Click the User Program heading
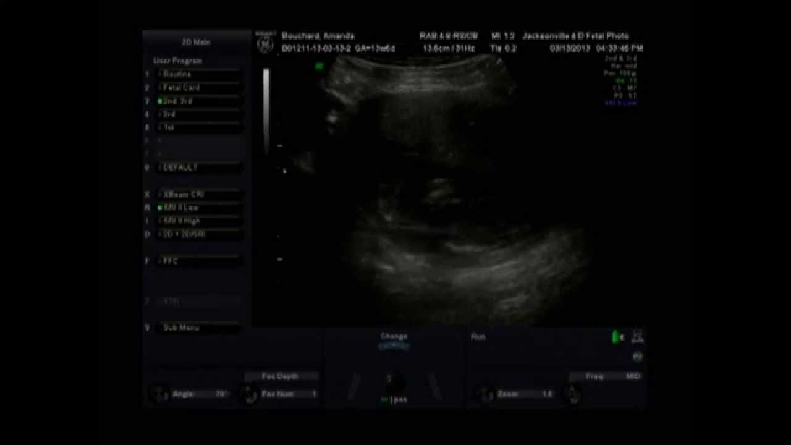The height and width of the screenshot is (445, 791). tap(177, 61)
